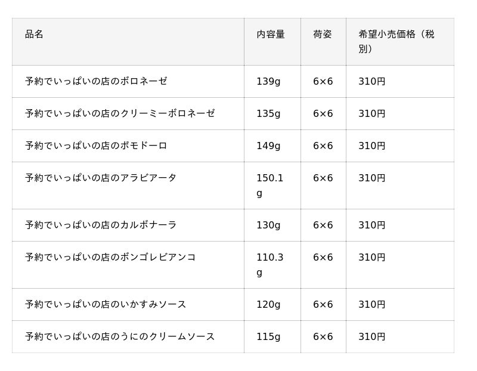Click the 139g content amount cell
Image resolution: width=477 pixels, height=371 pixels.
pyautogui.click(x=268, y=81)
